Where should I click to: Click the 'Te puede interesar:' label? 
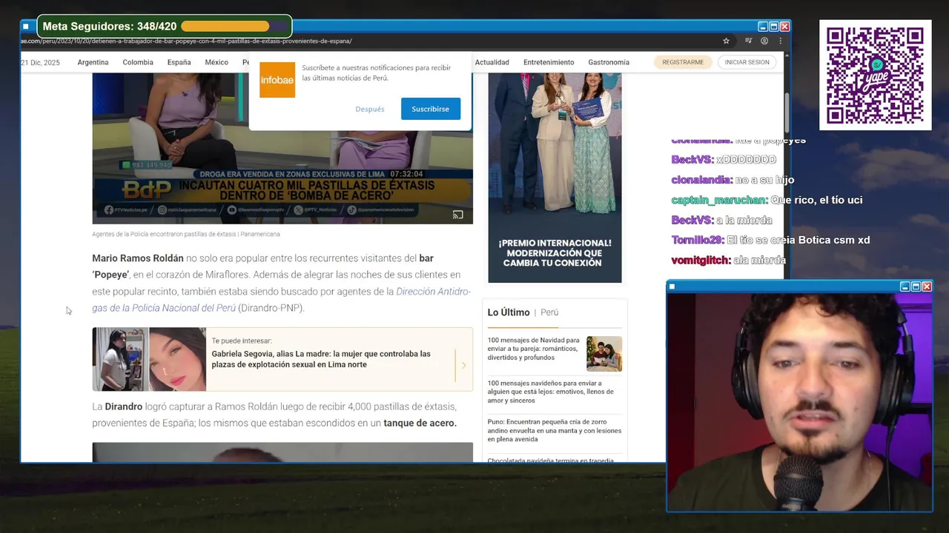pyautogui.click(x=242, y=341)
